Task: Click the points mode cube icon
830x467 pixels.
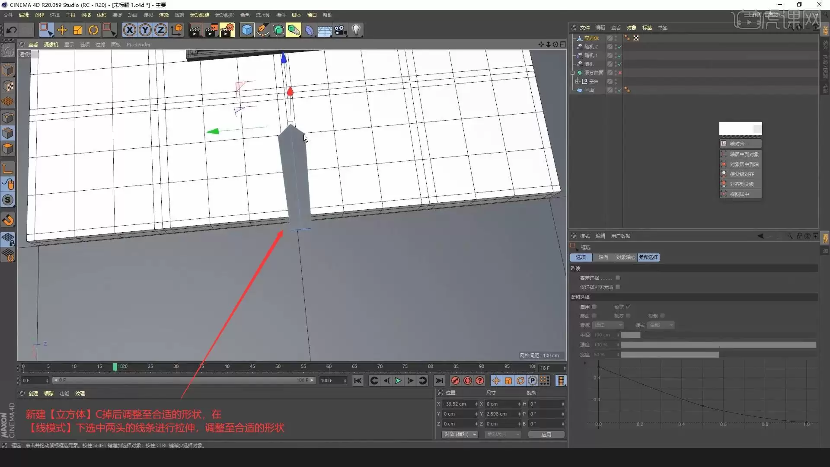Action: point(8,117)
